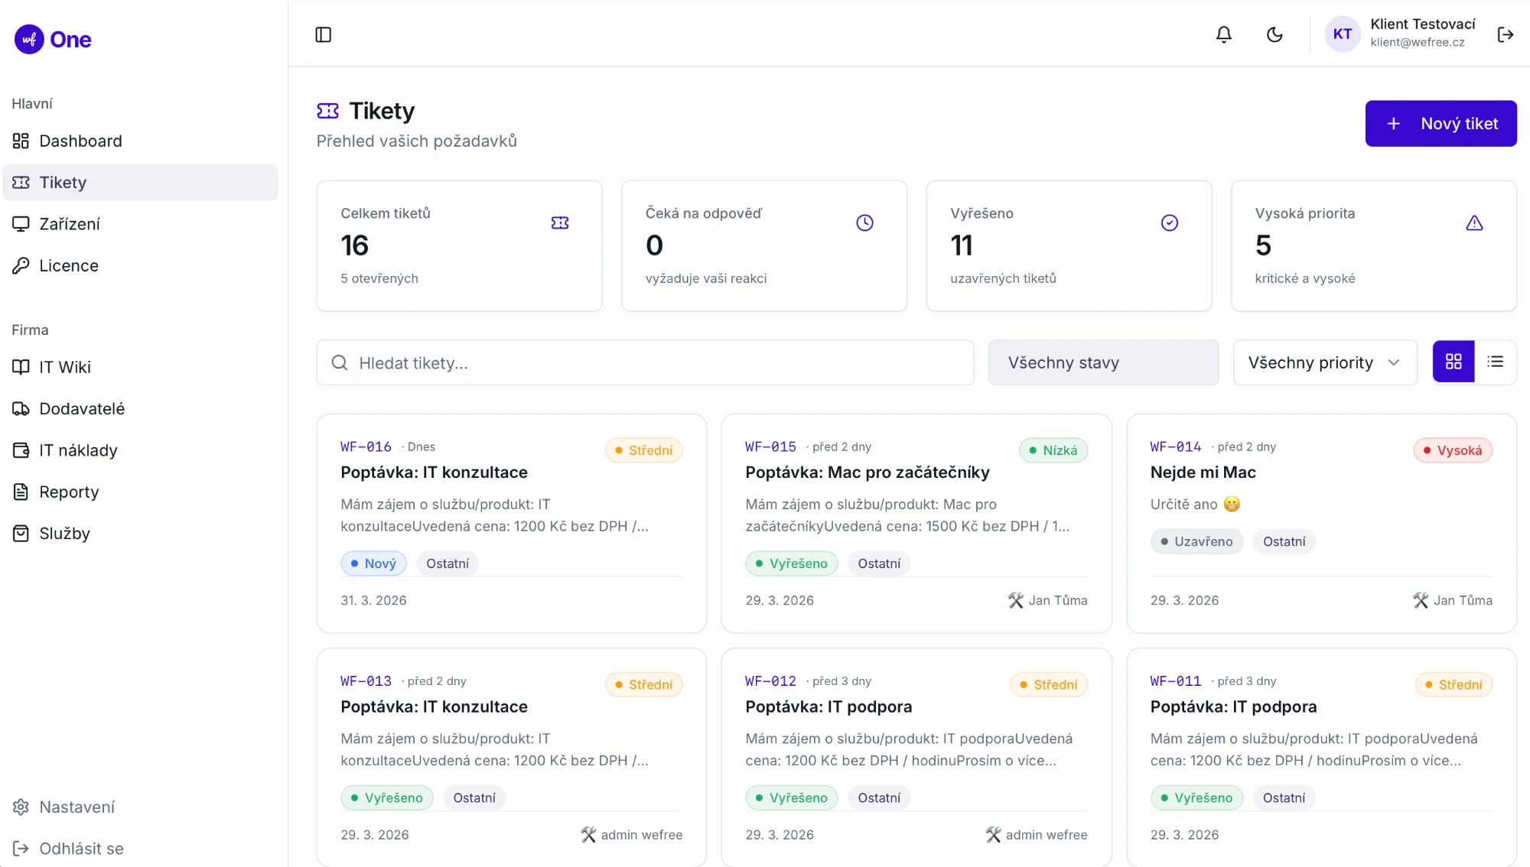
Task: Toggle dark mode with the moon icon
Action: pyautogui.click(x=1274, y=34)
